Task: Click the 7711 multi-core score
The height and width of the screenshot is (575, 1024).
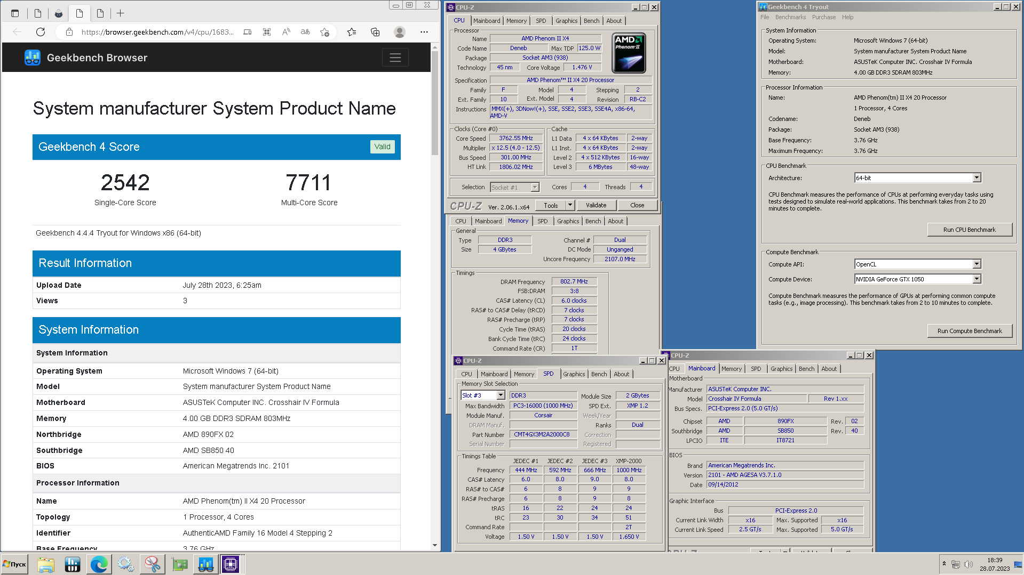Action: [308, 183]
